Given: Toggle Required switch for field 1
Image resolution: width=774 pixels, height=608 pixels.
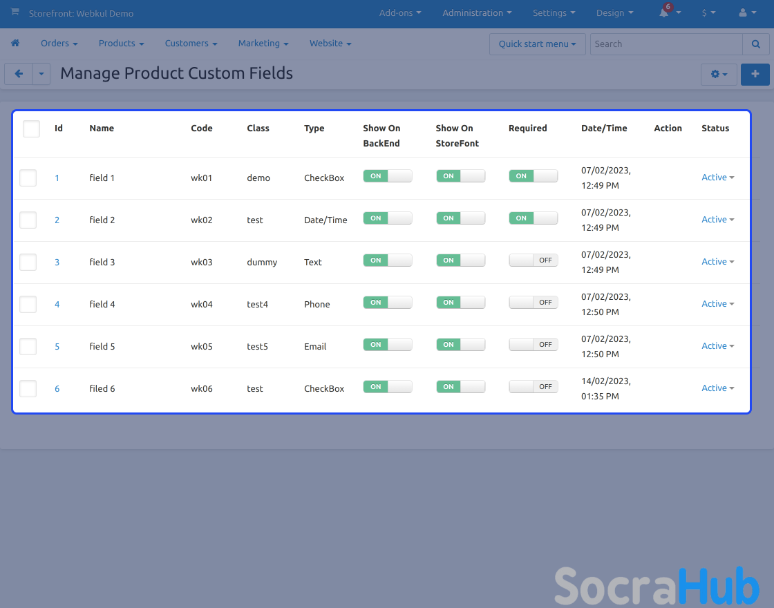Looking at the screenshot, I should [533, 176].
